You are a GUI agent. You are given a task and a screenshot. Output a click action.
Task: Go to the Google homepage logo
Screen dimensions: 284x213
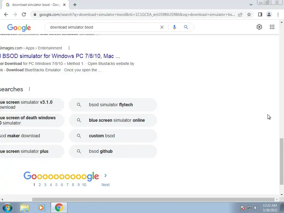click(x=19, y=27)
